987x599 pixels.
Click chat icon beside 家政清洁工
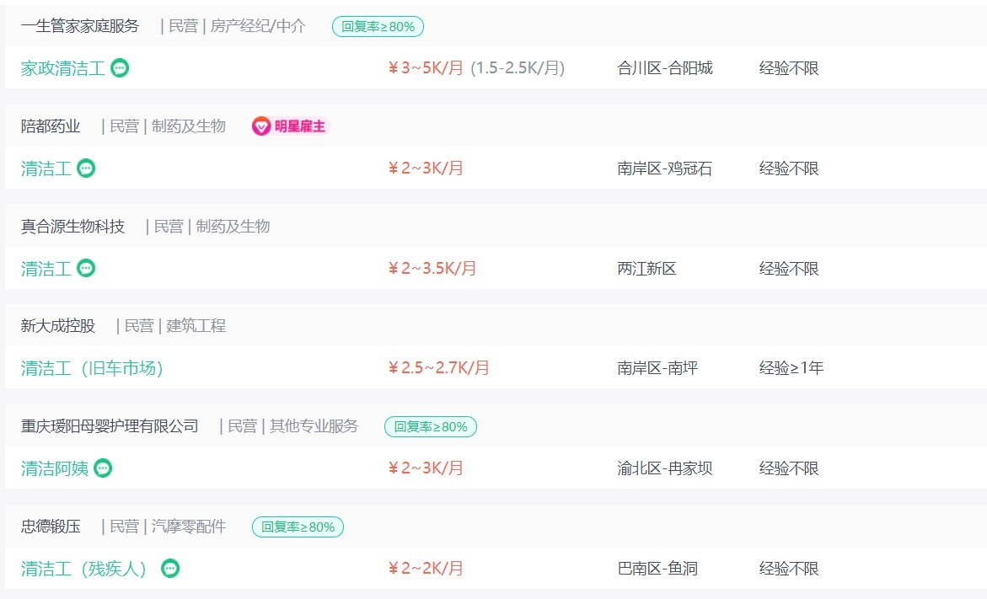[120, 68]
